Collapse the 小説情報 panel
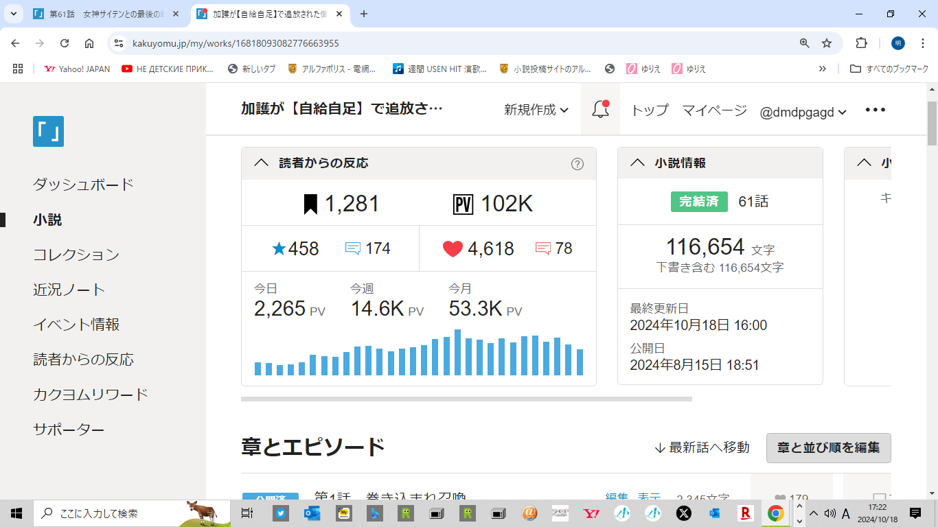The height and width of the screenshot is (527, 938). click(x=637, y=163)
